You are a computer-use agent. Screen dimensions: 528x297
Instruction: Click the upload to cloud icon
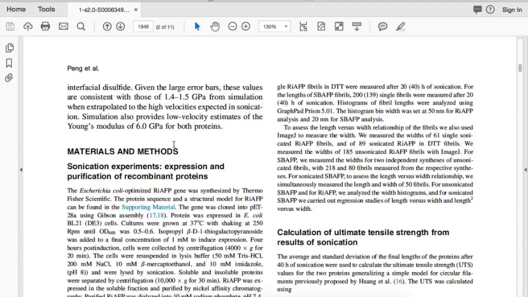click(x=28, y=26)
